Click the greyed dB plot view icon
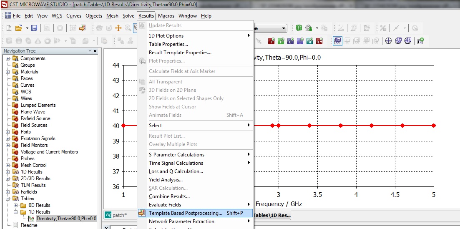The height and width of the screenshot is (229, 460). tap(367, 41)
